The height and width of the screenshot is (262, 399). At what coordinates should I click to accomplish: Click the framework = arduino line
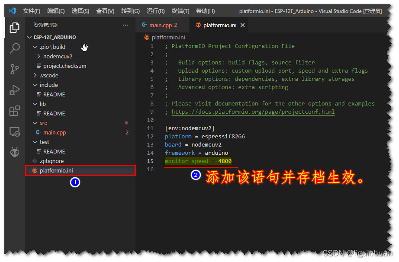[196, 153]
